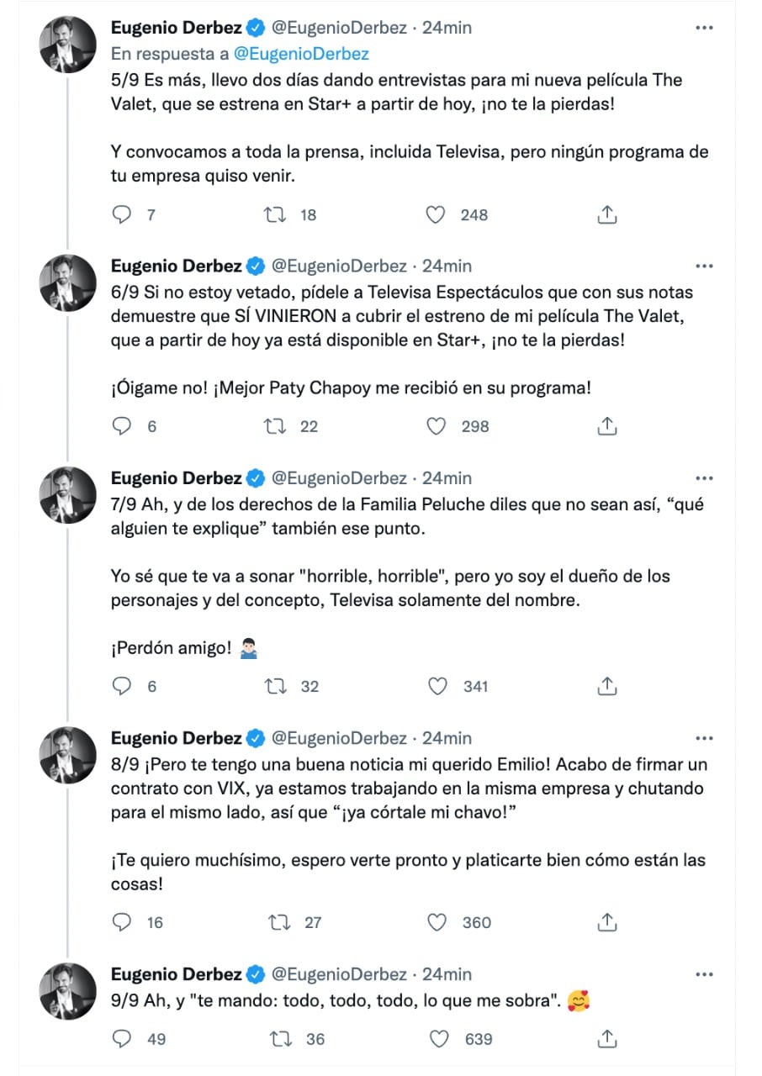Retweet the 6/9 tweet mentioning Paty Chapoy
Image resolution: width=762 pixels, height=1076 pixels.
[273, 426]
